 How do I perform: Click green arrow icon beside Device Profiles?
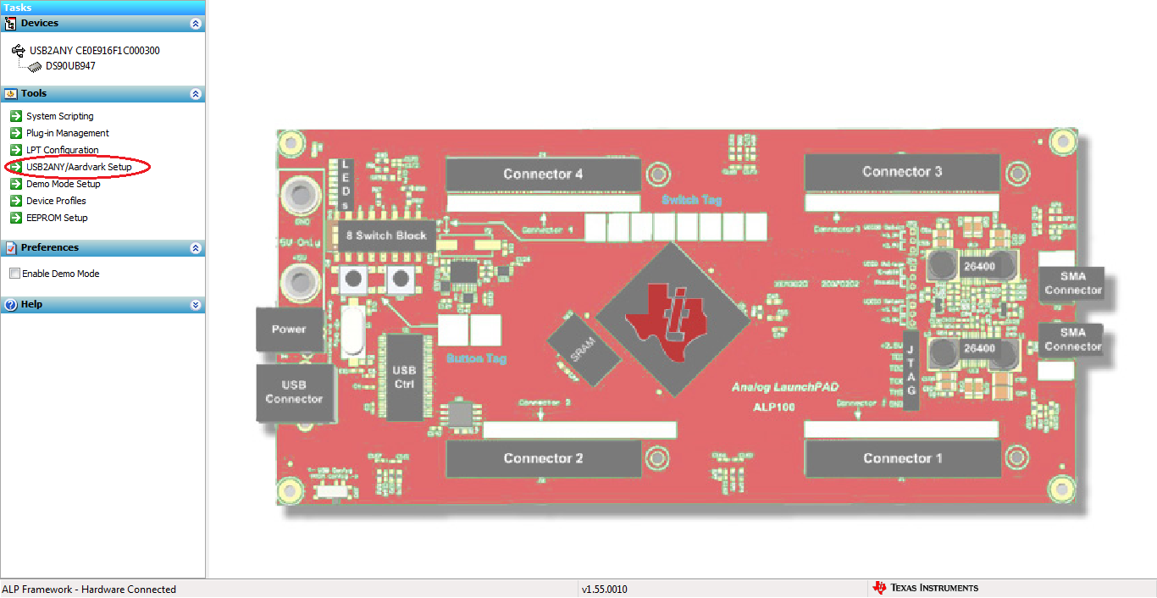tap(16, 201)
